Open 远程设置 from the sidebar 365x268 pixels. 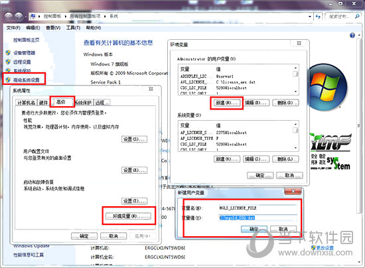pos(22,62)
